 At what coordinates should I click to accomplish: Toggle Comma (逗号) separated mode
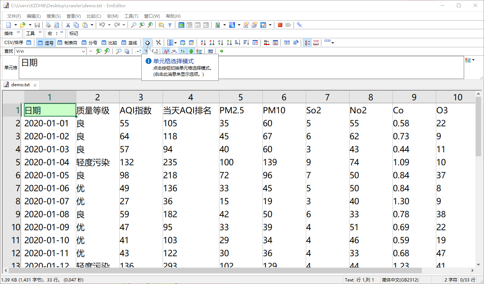point(46,43)
